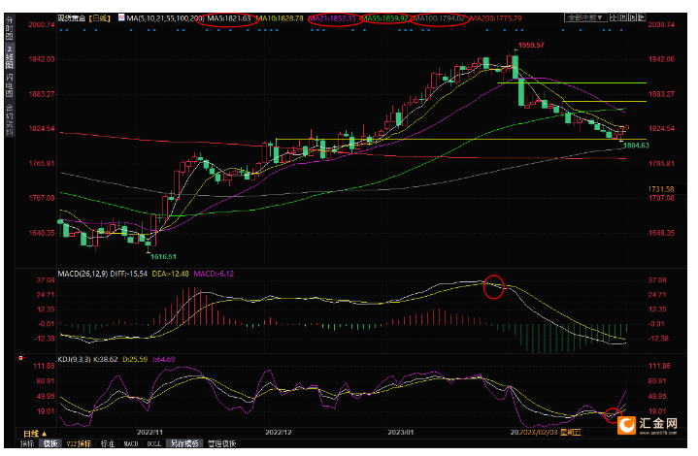Click the MA indicator icon beside MA(5,10,21...)
Image resolution: width=698 pixels, height=456 pixels.
pyautogui.click(x=121, y=17)
